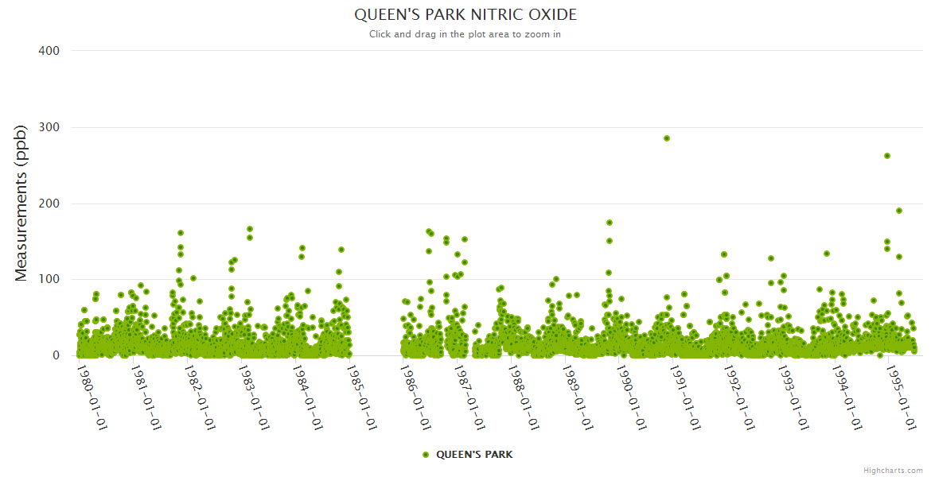Image resolution: width=931 pixels, height=477 pixels.
Task: Click the 1989 peak point near 175 ppb
Action: pyautogui.click(x=610, y=223)
